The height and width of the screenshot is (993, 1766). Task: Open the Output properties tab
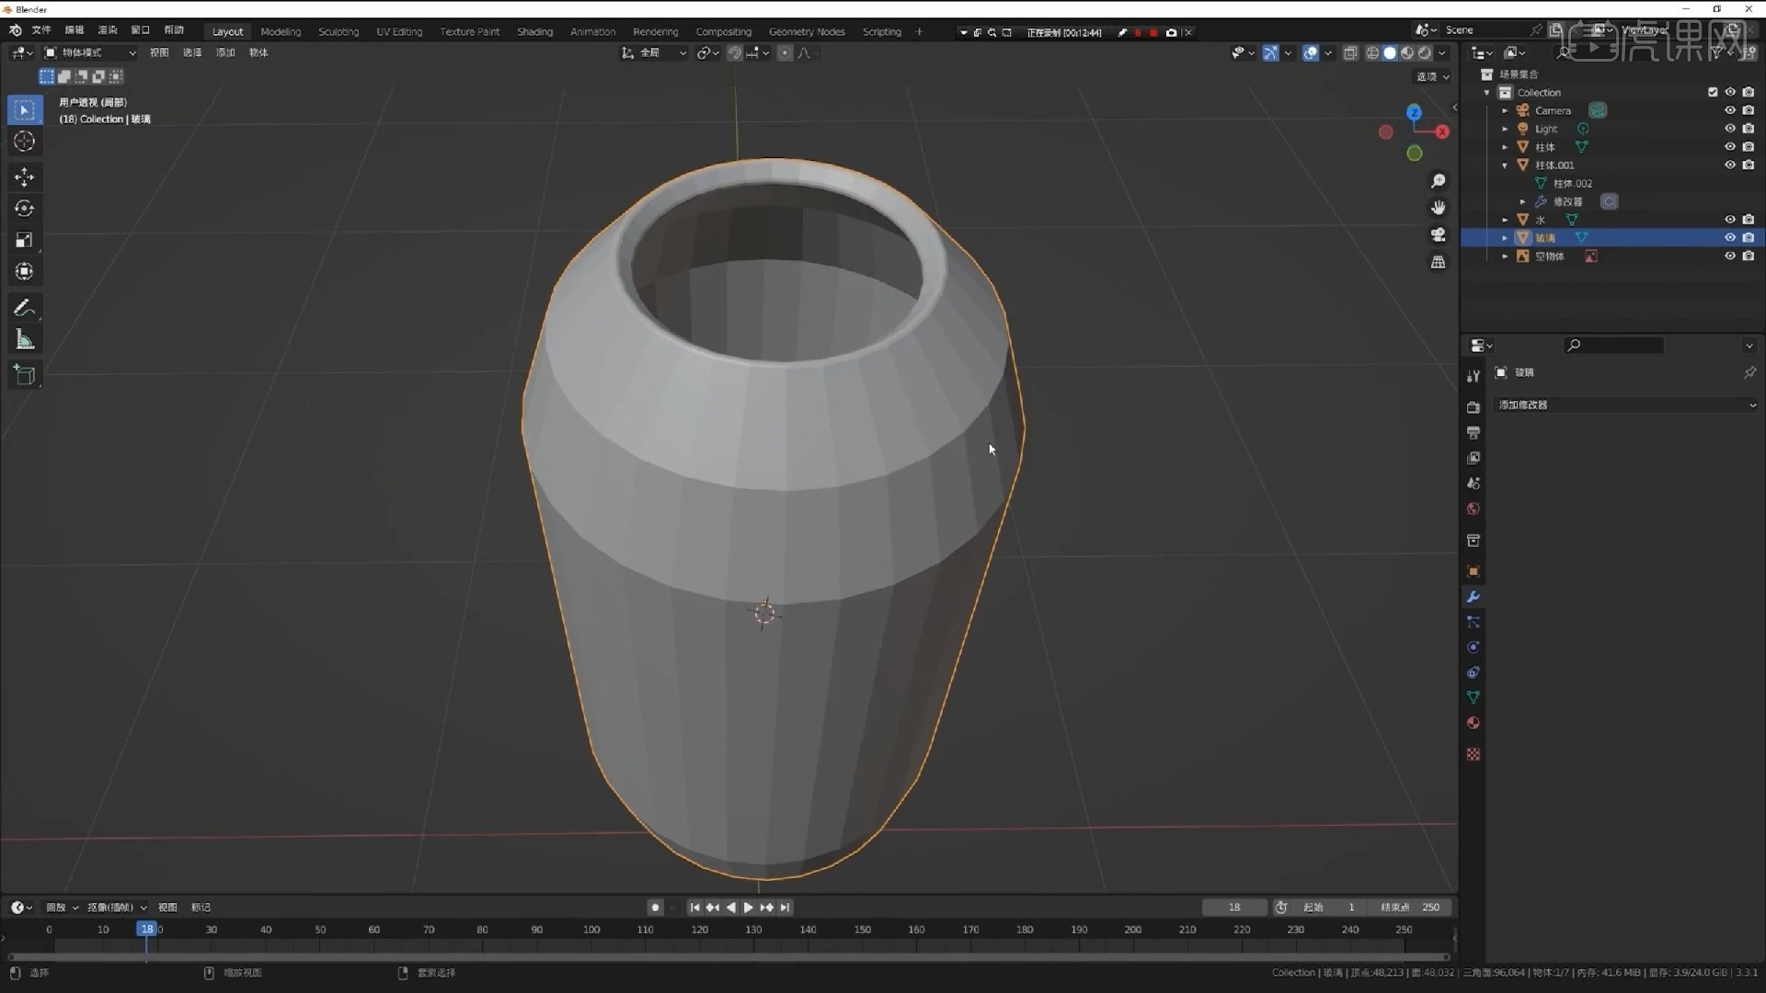[x=1474, y=432]
